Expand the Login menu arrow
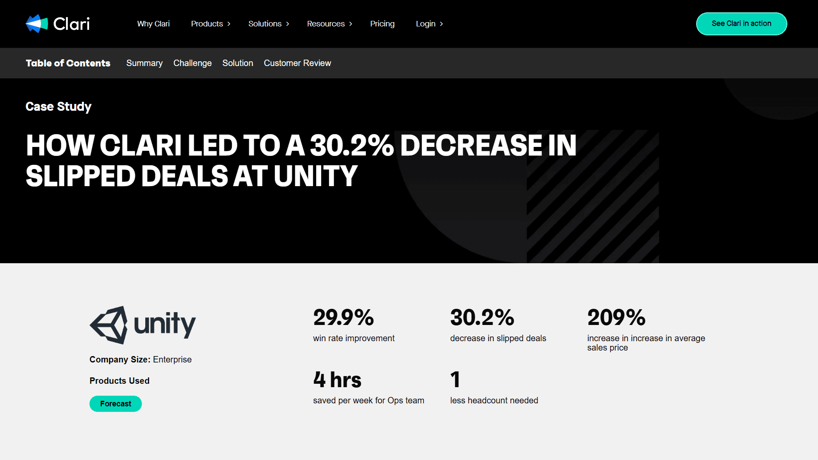818x460 pixels. click(x=441, y=24)
